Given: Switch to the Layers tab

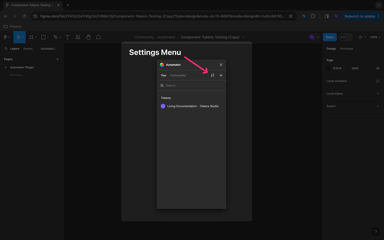Looking at the screenshot, I should click(15, 49).
